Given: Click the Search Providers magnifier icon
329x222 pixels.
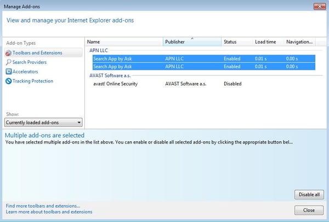Looking at the screenshot, I should click(x=8, y=62).
